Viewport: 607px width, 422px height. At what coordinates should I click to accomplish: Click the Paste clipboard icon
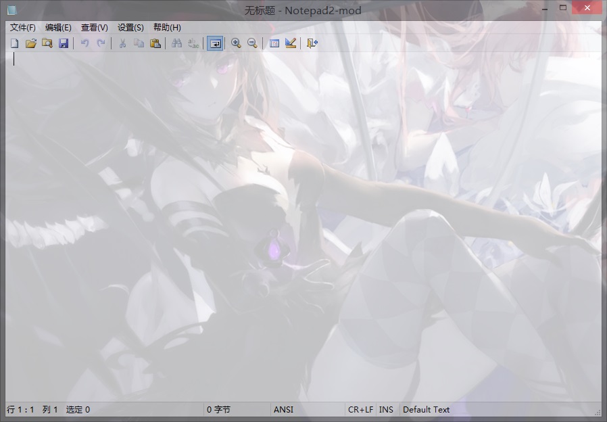pyautogui.click(x=155, y=43)
